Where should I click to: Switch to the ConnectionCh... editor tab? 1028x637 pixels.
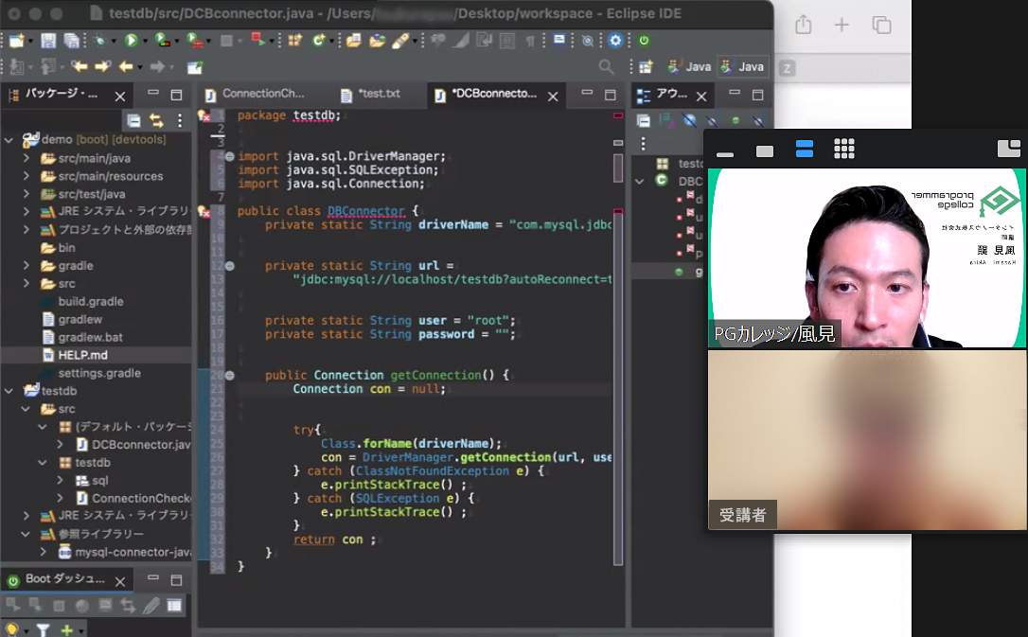(x=263, y=94)
